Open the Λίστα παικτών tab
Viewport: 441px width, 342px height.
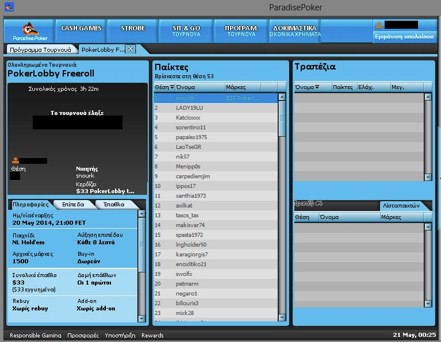coord(401,206)
